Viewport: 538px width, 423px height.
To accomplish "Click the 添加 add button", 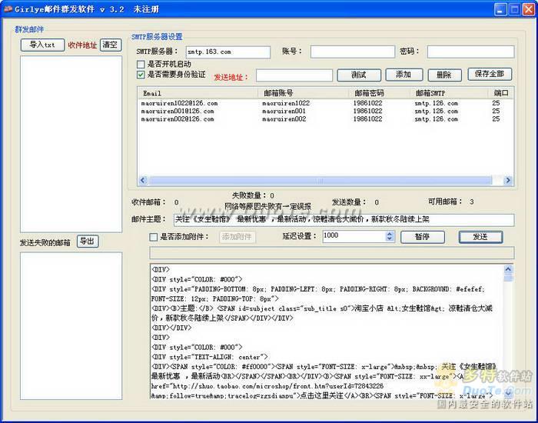I will 403,75.
